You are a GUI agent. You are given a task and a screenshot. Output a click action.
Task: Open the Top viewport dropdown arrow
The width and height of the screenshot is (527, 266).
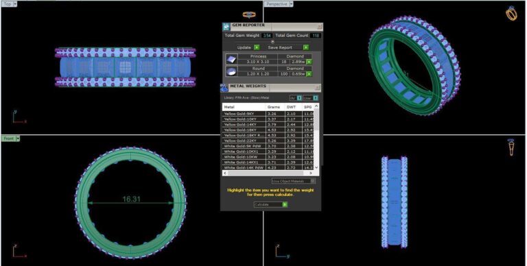click(x=15, y=4)
